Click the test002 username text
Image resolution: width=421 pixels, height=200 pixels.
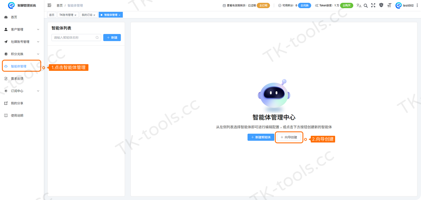coord(408,6)
